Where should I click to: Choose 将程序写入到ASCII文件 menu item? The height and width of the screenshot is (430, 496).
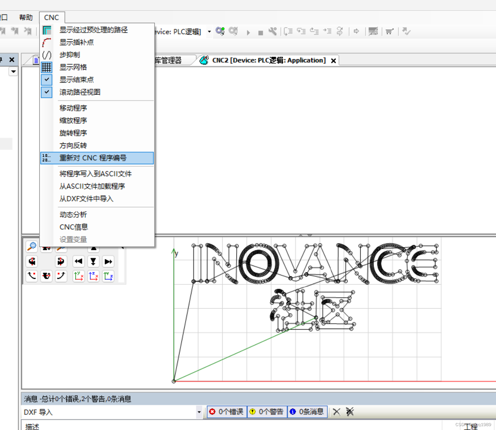pos(97,174)
